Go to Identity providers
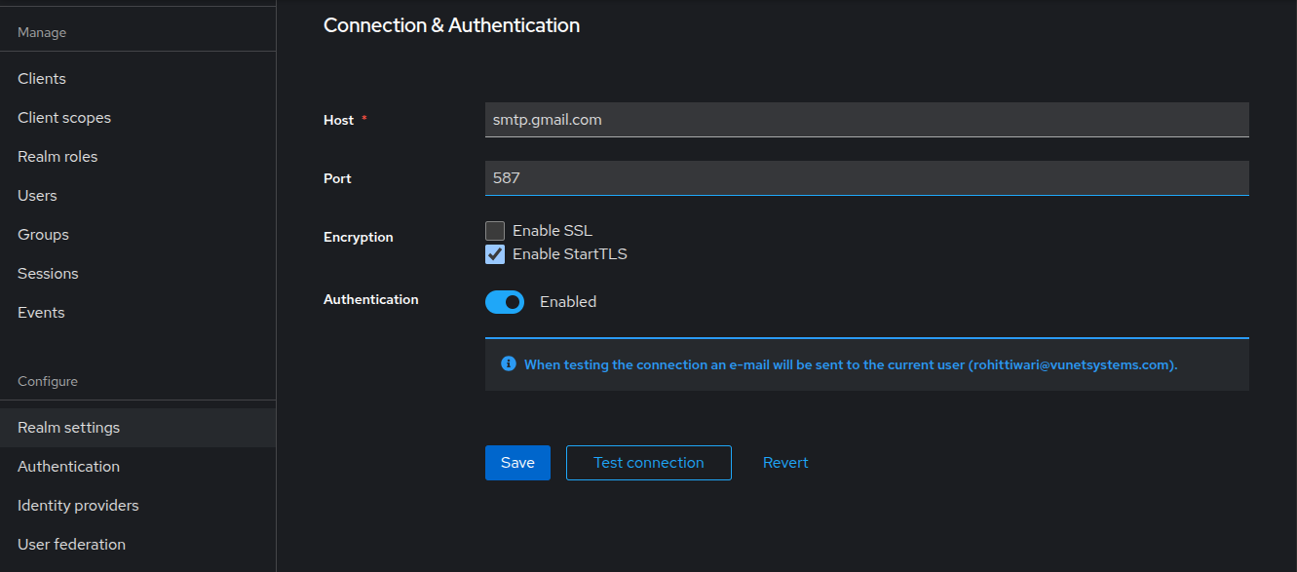 pyautogui.click(x=78, y=506)
